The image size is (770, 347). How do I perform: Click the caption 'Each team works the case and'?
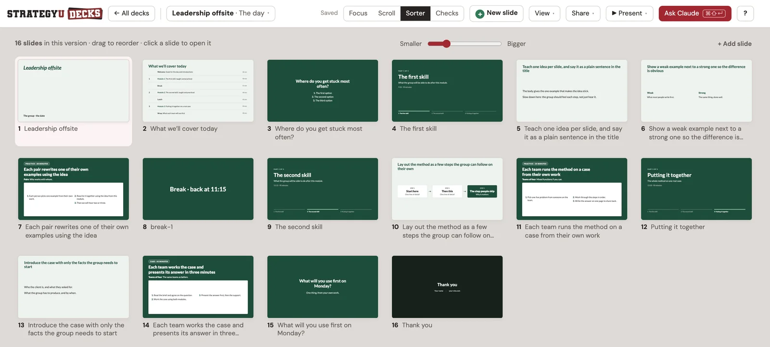[198, 329]
